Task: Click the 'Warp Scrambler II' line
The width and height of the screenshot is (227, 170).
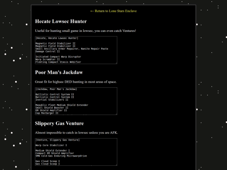Action: click(48, 60)
